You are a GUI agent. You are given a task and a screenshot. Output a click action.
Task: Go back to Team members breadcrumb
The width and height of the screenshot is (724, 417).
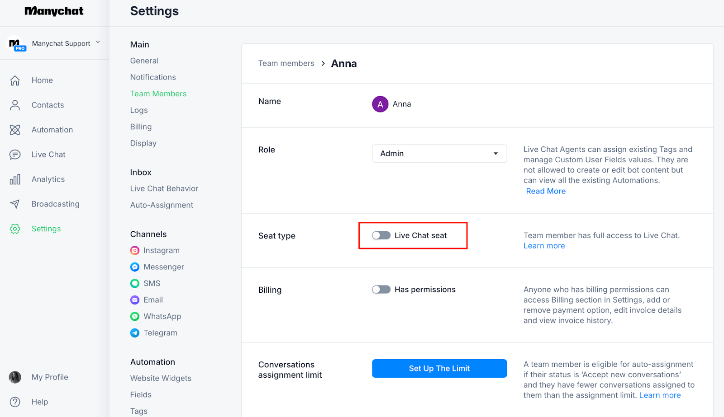[286, 64]
